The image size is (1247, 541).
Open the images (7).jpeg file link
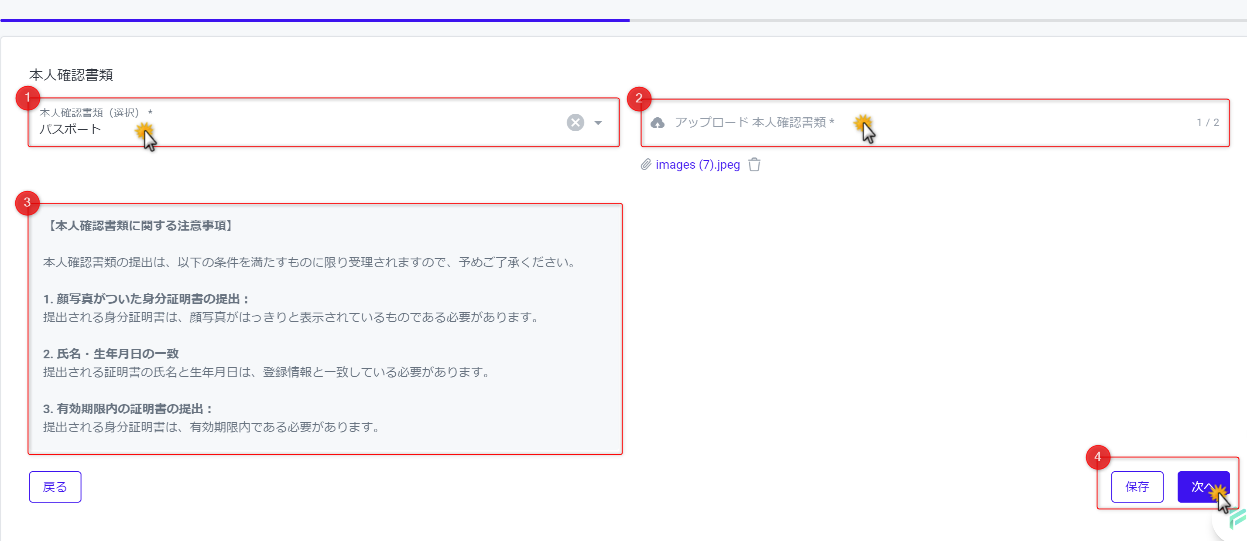click(x=698, y=165)
